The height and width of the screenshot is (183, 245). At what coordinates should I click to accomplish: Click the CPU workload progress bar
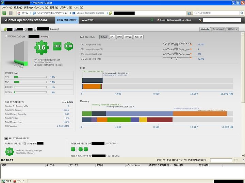[x=30, y=77]
